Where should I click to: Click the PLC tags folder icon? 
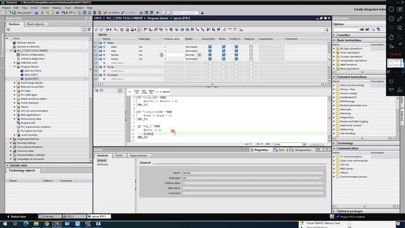[x=18, y=91]
